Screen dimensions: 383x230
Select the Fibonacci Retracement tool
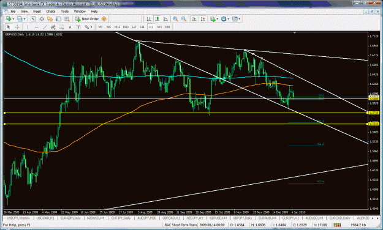click(61, 27)
